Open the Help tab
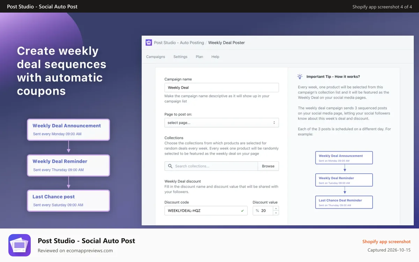This screenshot has width=419, height=262. tap(215, 57)
